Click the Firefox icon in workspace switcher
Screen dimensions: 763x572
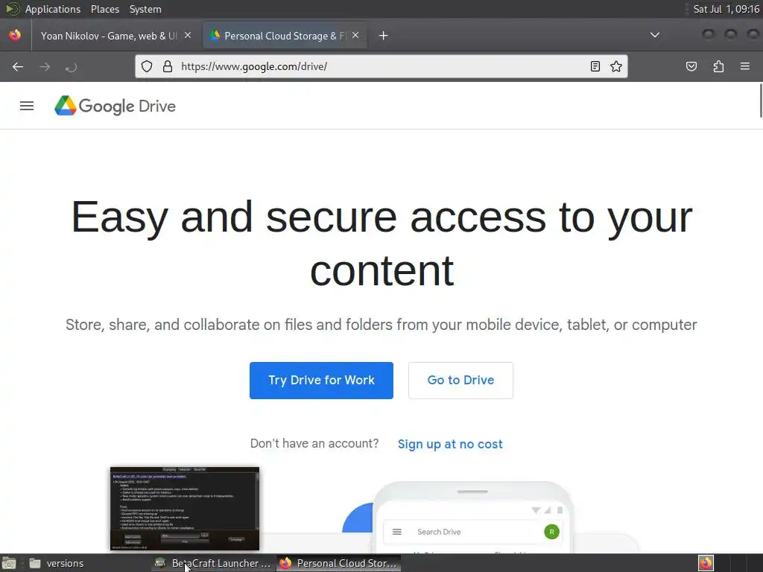(706, 563)
